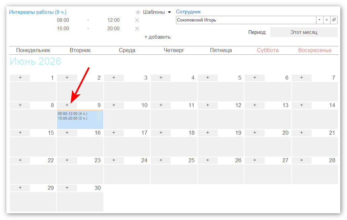
Task: Click the Пятница column header
Action: [x=221, y=50]
